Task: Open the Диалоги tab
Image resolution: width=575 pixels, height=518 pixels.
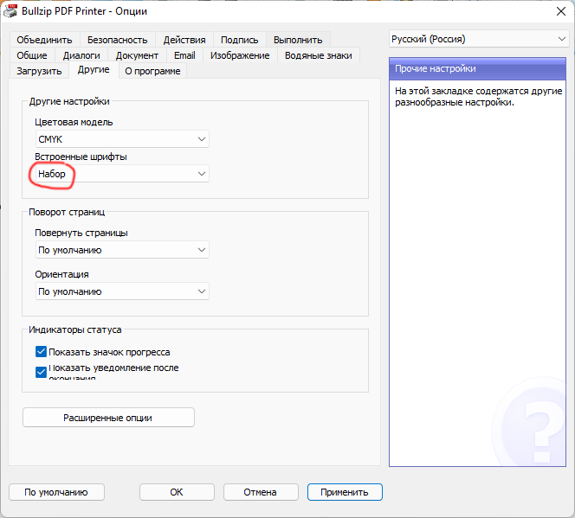Action: [81, 55]
